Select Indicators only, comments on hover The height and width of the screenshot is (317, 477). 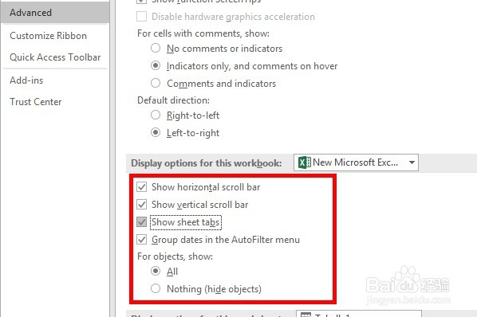[x=156, y=65]
